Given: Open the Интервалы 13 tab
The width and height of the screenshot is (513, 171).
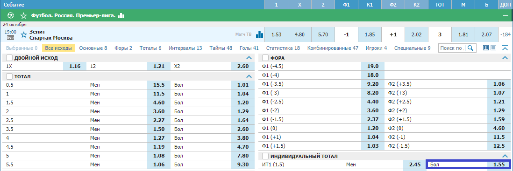Looking at the screenshot, I should pos(185,48).
